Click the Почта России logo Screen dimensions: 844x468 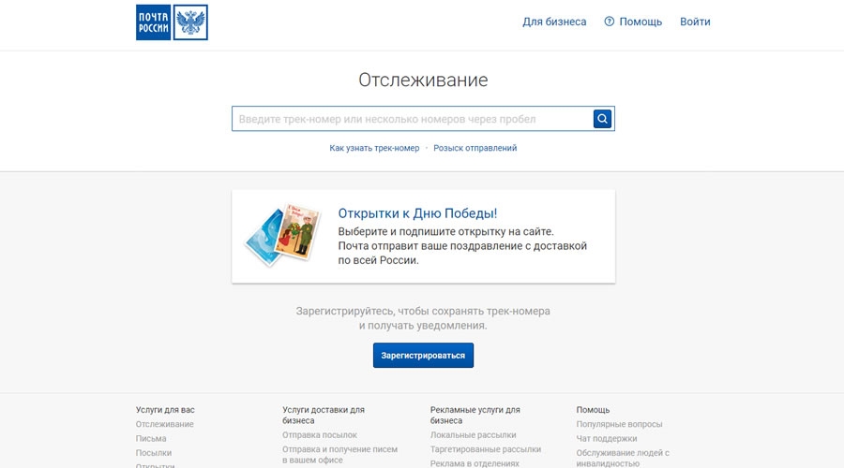[172, 22]
